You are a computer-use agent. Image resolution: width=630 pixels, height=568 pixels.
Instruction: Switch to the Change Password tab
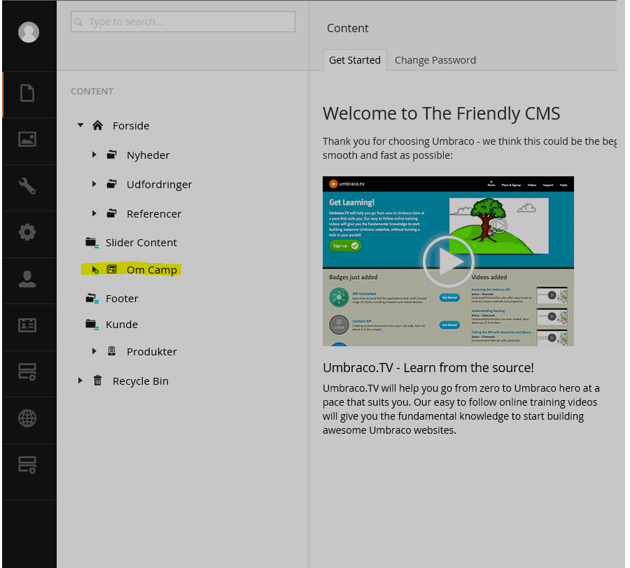pos(435,60)
